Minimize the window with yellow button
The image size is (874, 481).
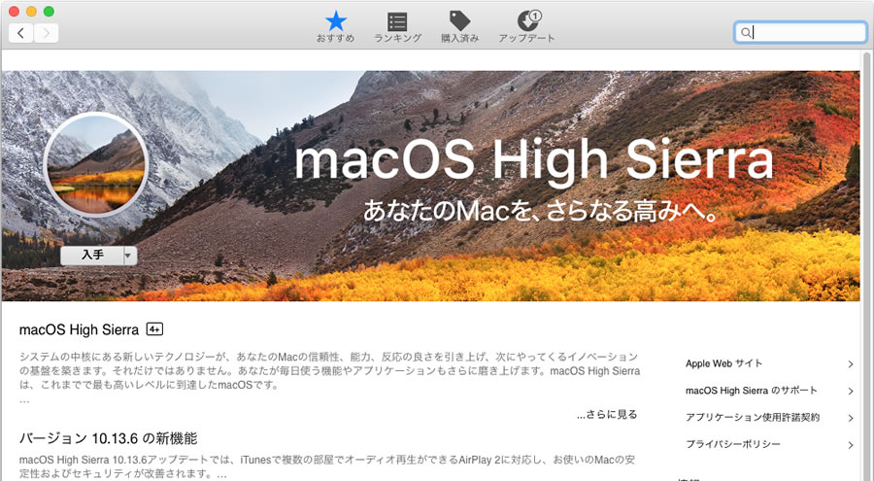[32, 11]
